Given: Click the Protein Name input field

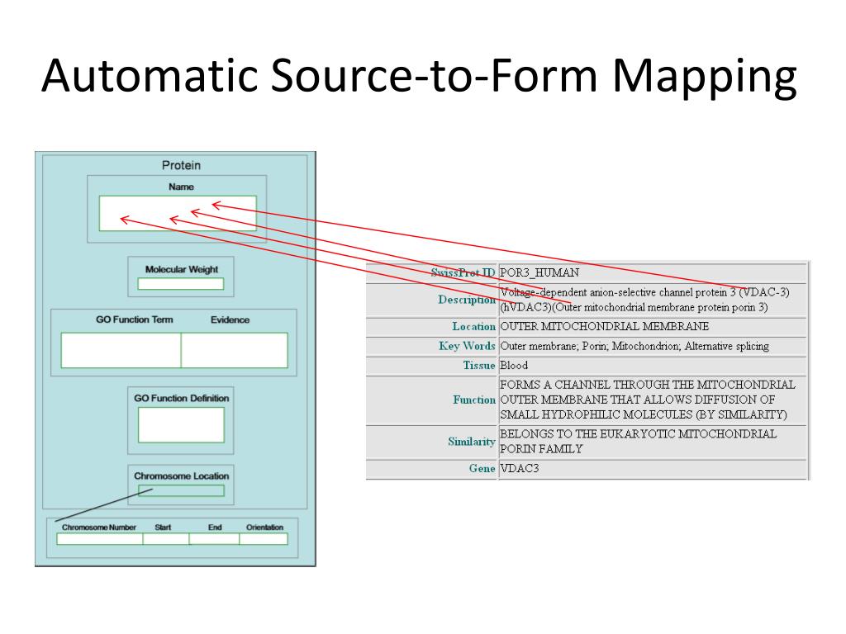Looking at the screenshot, I should click(178, 214).
